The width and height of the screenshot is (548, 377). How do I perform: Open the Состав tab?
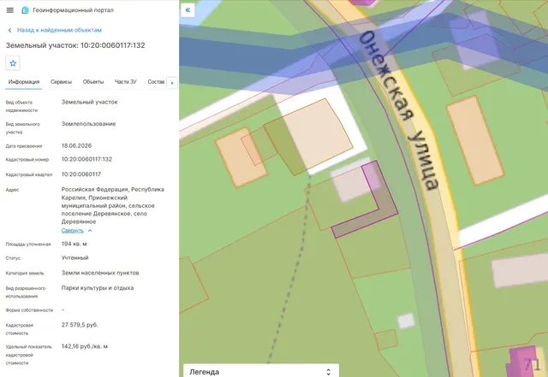156,82
